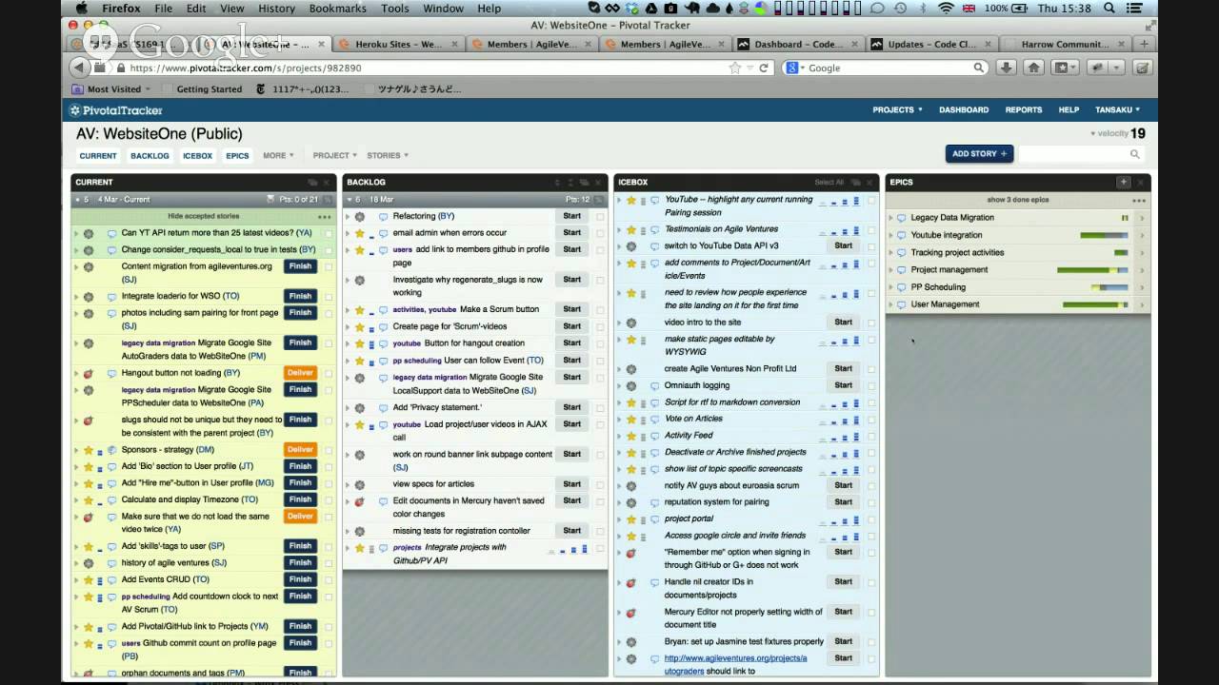Go to the Firefox home page icon
Viewport: 1219px width, 685px height.
click(1034, 68)
